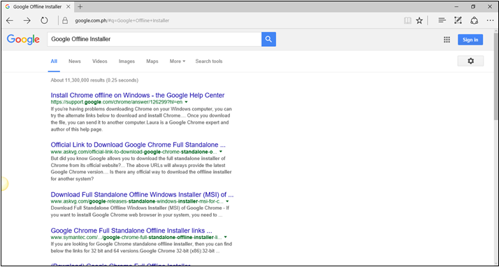
Task: Open the Edge More actions ellipsis
Action: pyautogui.click(x=490, y=21)
